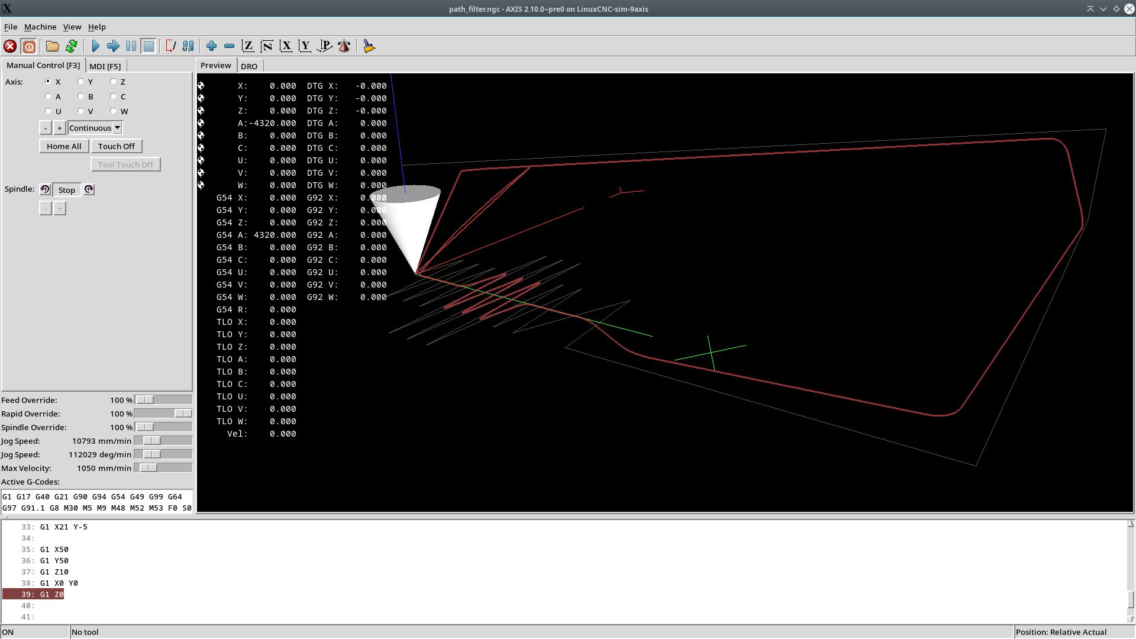Select the V axis radio button

80,111
